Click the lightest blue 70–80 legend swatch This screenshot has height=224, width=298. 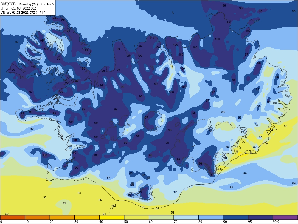[x=186, y=217]
